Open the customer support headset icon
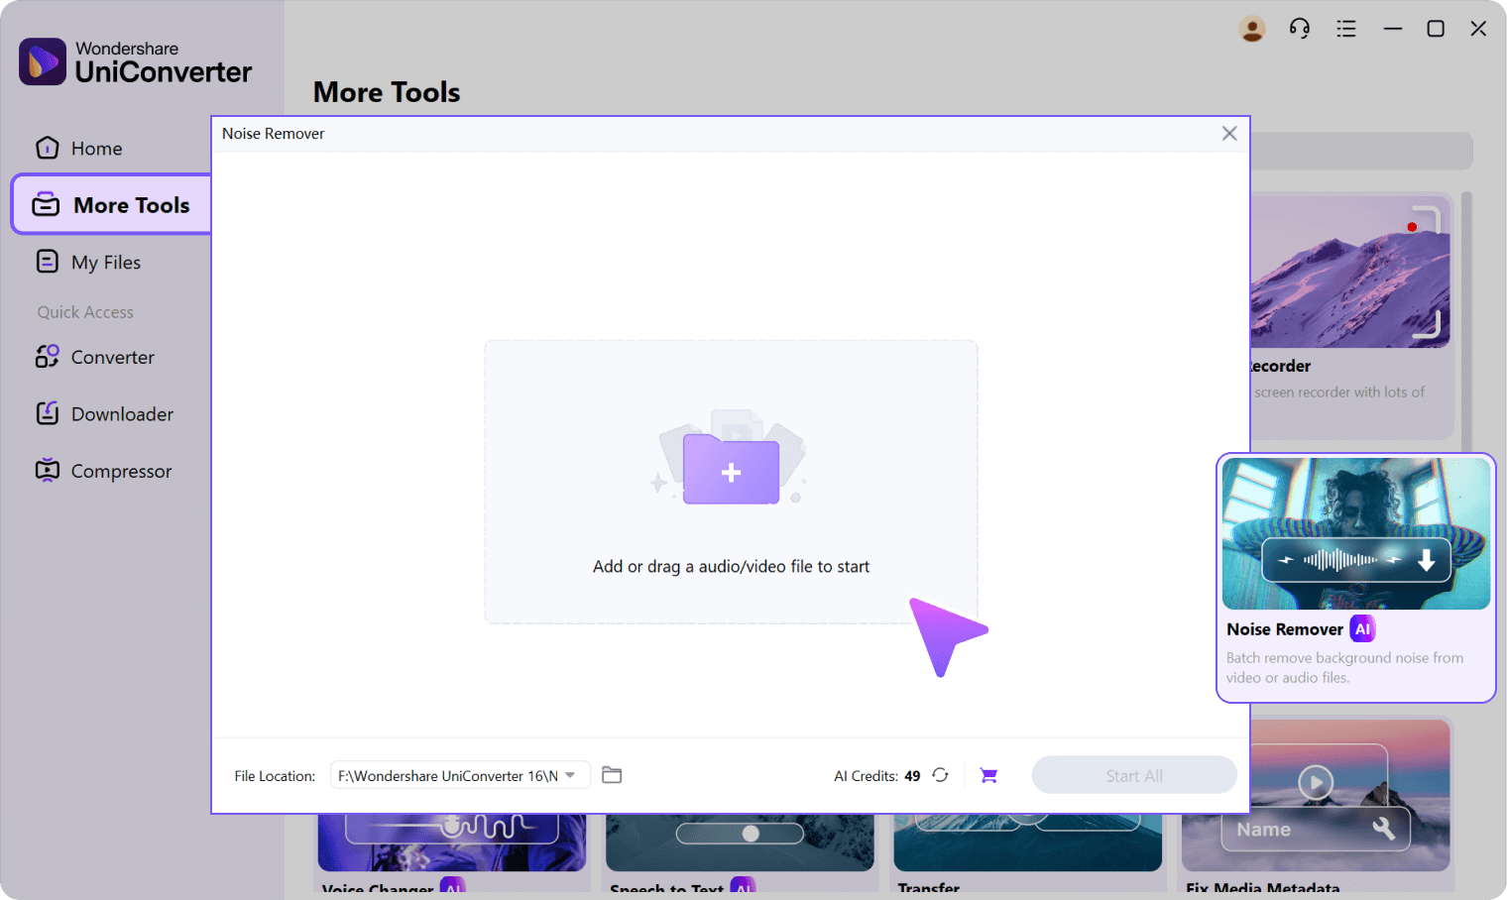1507x900 pixels. pos(1299,29)
